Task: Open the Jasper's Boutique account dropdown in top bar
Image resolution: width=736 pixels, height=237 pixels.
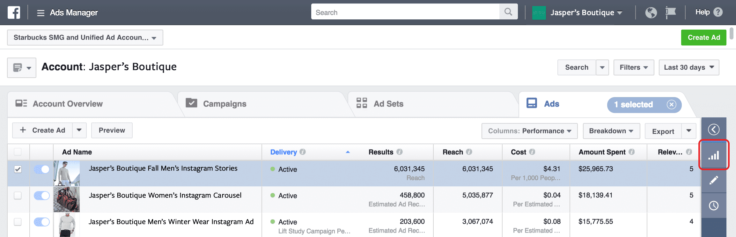Action: coord(586,13)
